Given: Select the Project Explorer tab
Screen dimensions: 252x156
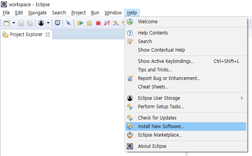Looking at the screenshot, I should (x=26, y=35).
